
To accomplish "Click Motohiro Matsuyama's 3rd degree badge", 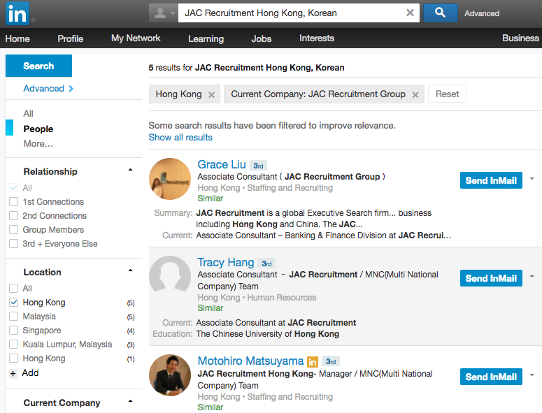I will point(331,361).
